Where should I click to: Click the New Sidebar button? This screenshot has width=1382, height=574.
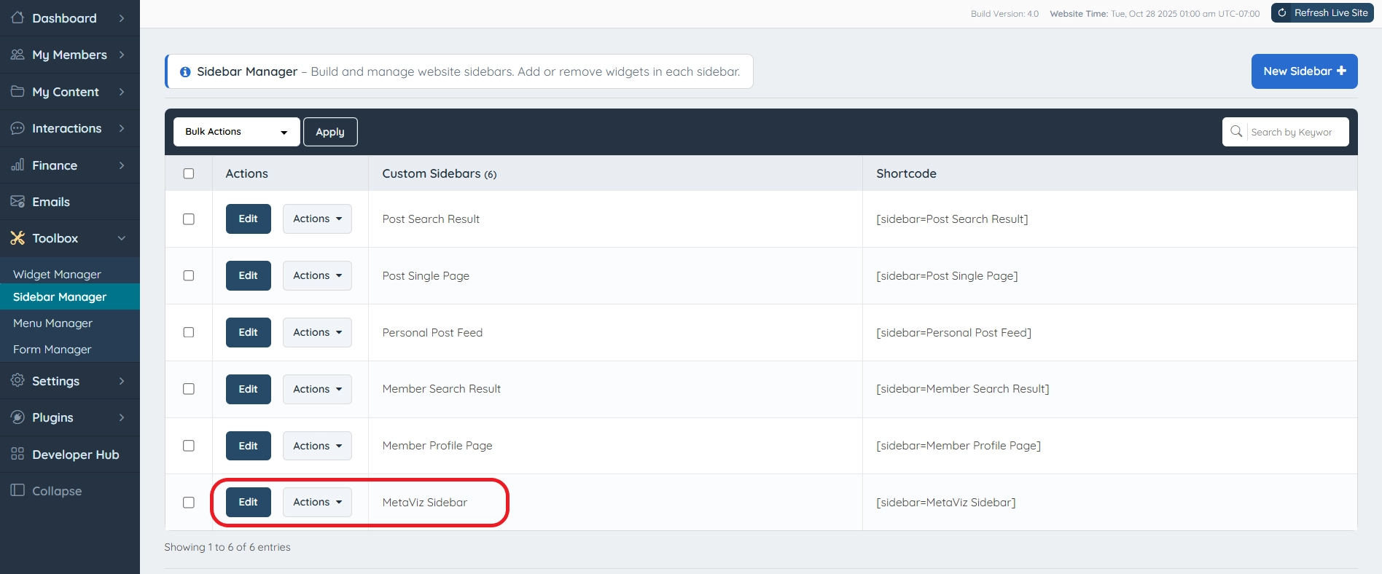coord(1304,71)
